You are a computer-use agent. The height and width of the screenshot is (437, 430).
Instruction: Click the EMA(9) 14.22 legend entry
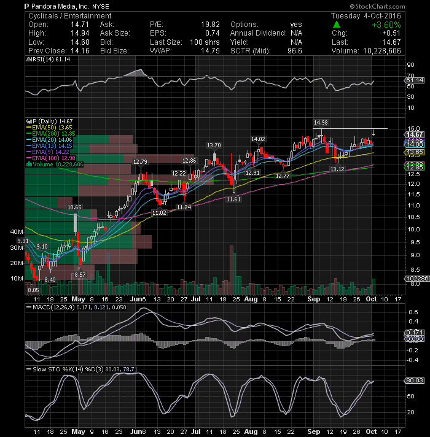[x=50, y=152]
